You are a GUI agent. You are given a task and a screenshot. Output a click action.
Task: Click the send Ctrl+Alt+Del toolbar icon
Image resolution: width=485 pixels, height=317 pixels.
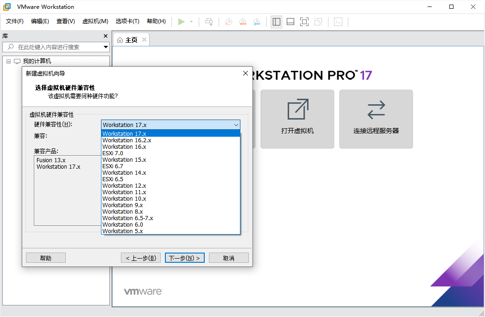[x=209, y=22]
